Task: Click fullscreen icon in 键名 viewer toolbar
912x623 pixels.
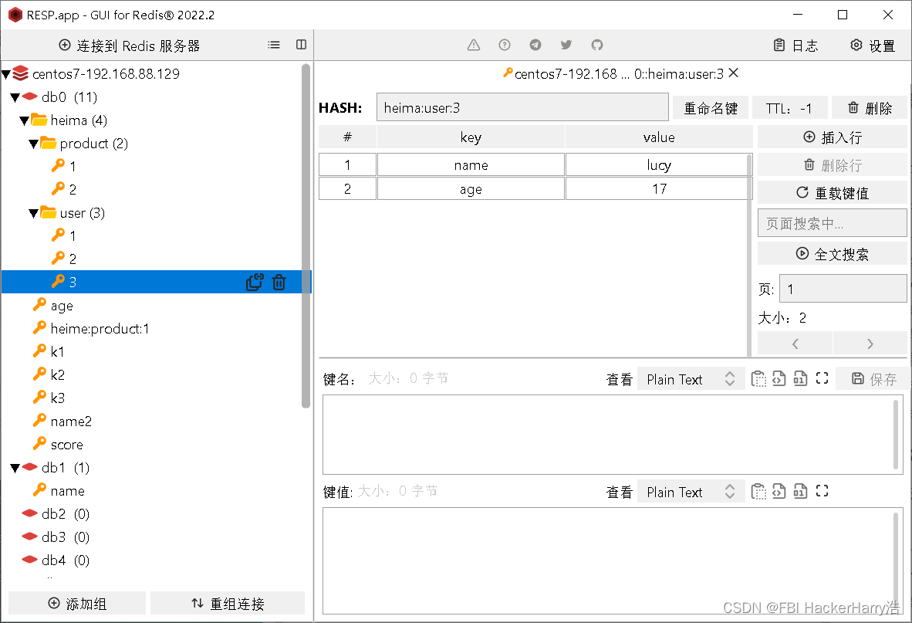Action: click(x=822, y=379)
